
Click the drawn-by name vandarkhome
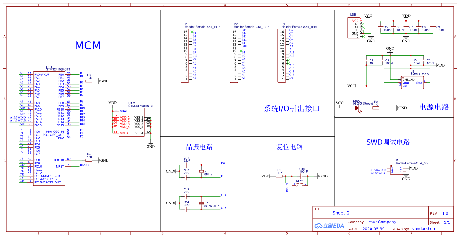click(425, 228)
